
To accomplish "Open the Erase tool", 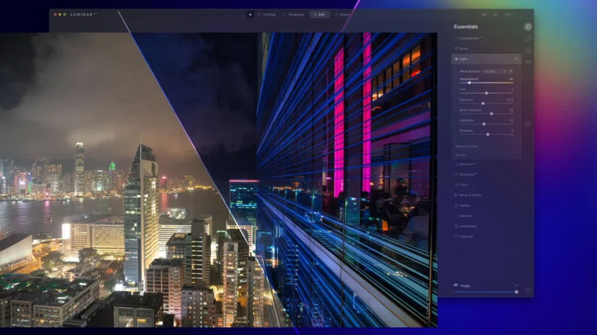I will click(464, 49).
